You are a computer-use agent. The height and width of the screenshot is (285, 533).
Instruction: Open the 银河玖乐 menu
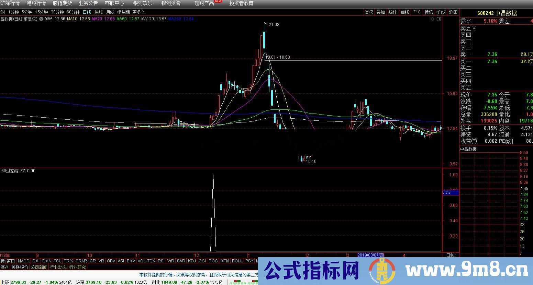coord(143,3)
